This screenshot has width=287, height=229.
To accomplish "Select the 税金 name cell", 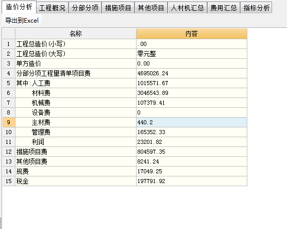I will pos(76,181).
